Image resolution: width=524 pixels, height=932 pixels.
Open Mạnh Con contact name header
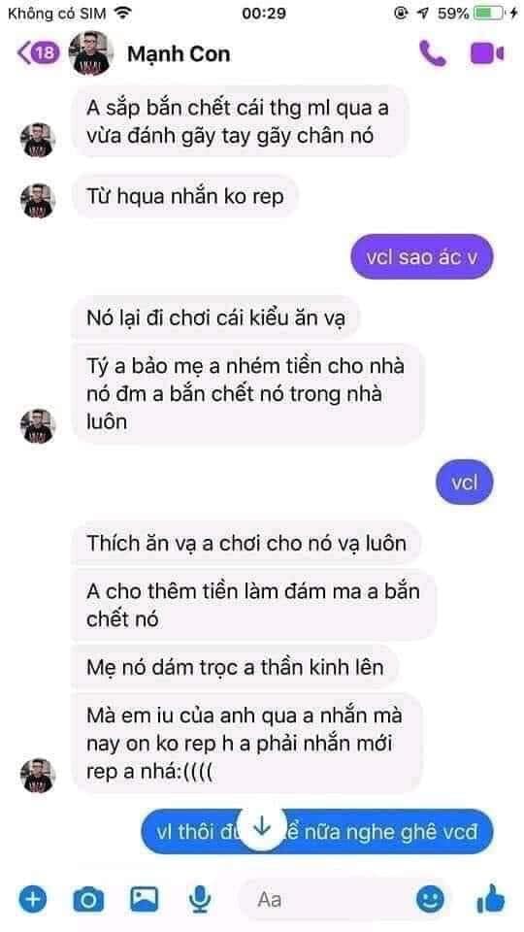(x=179, y=53)
